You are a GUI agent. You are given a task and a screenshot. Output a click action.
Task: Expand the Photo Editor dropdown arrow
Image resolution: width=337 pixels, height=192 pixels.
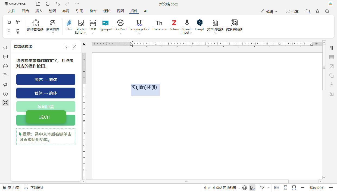click(85, 33)
